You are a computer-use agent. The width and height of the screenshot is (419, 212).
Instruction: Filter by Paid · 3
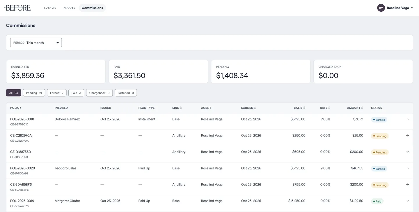76,93
